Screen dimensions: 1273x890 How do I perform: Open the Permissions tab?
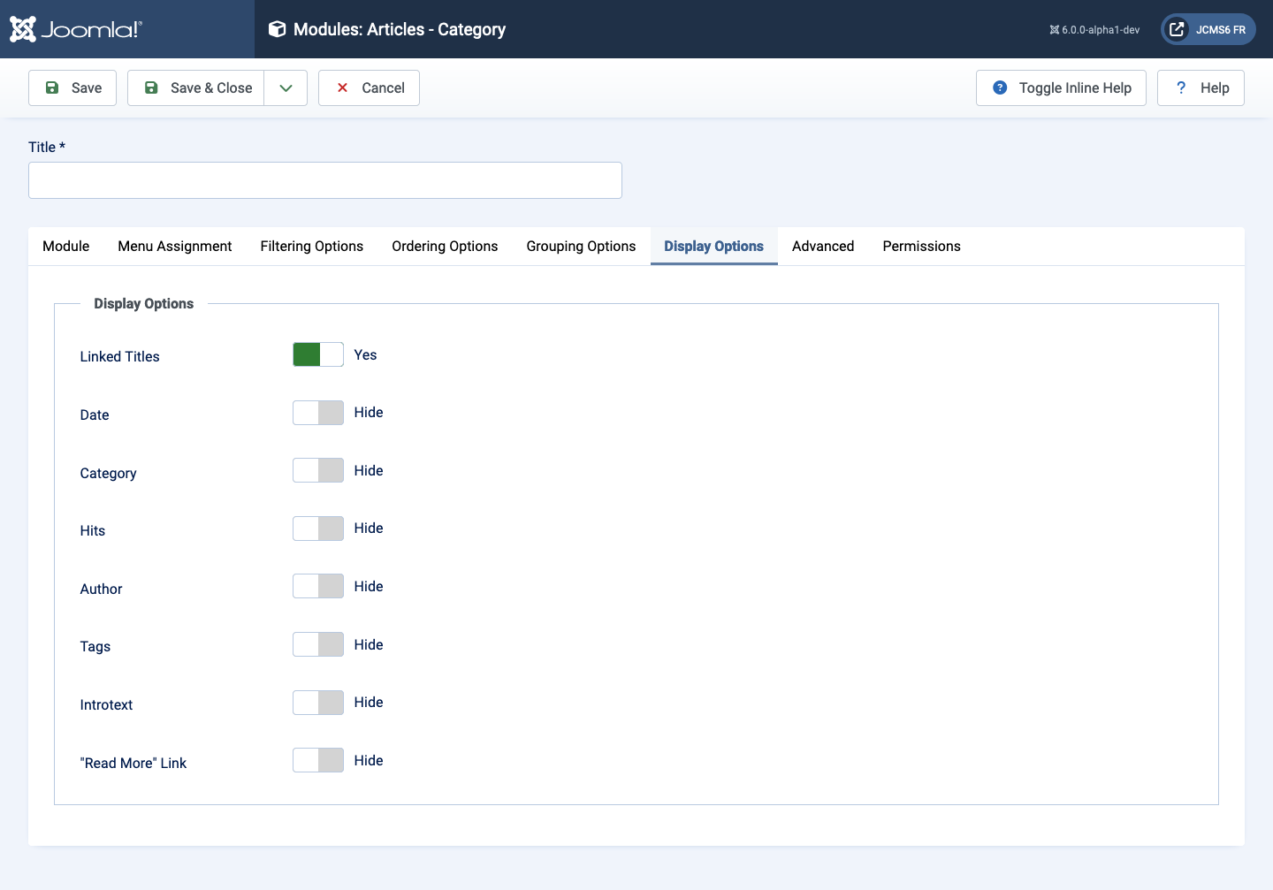(x=921, y=246)
